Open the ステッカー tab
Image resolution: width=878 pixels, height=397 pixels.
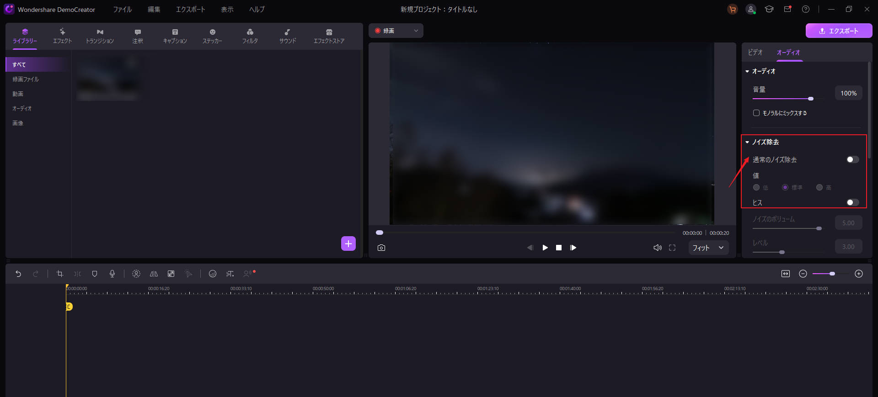point(213,37)
